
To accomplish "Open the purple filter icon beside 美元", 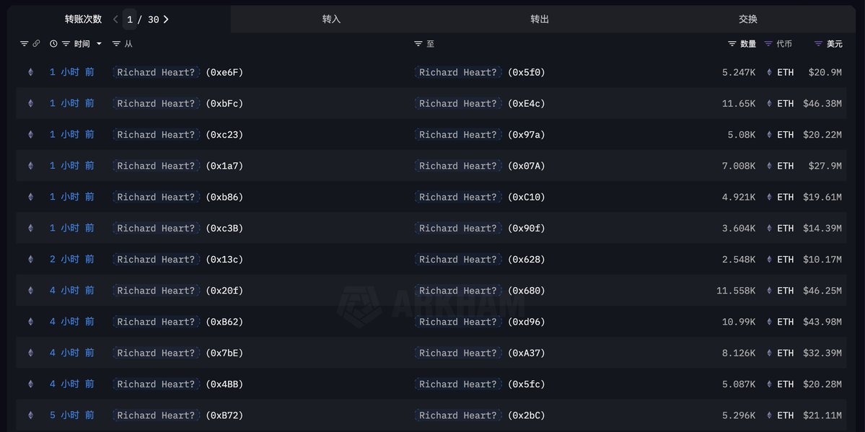I will point(818,44).
